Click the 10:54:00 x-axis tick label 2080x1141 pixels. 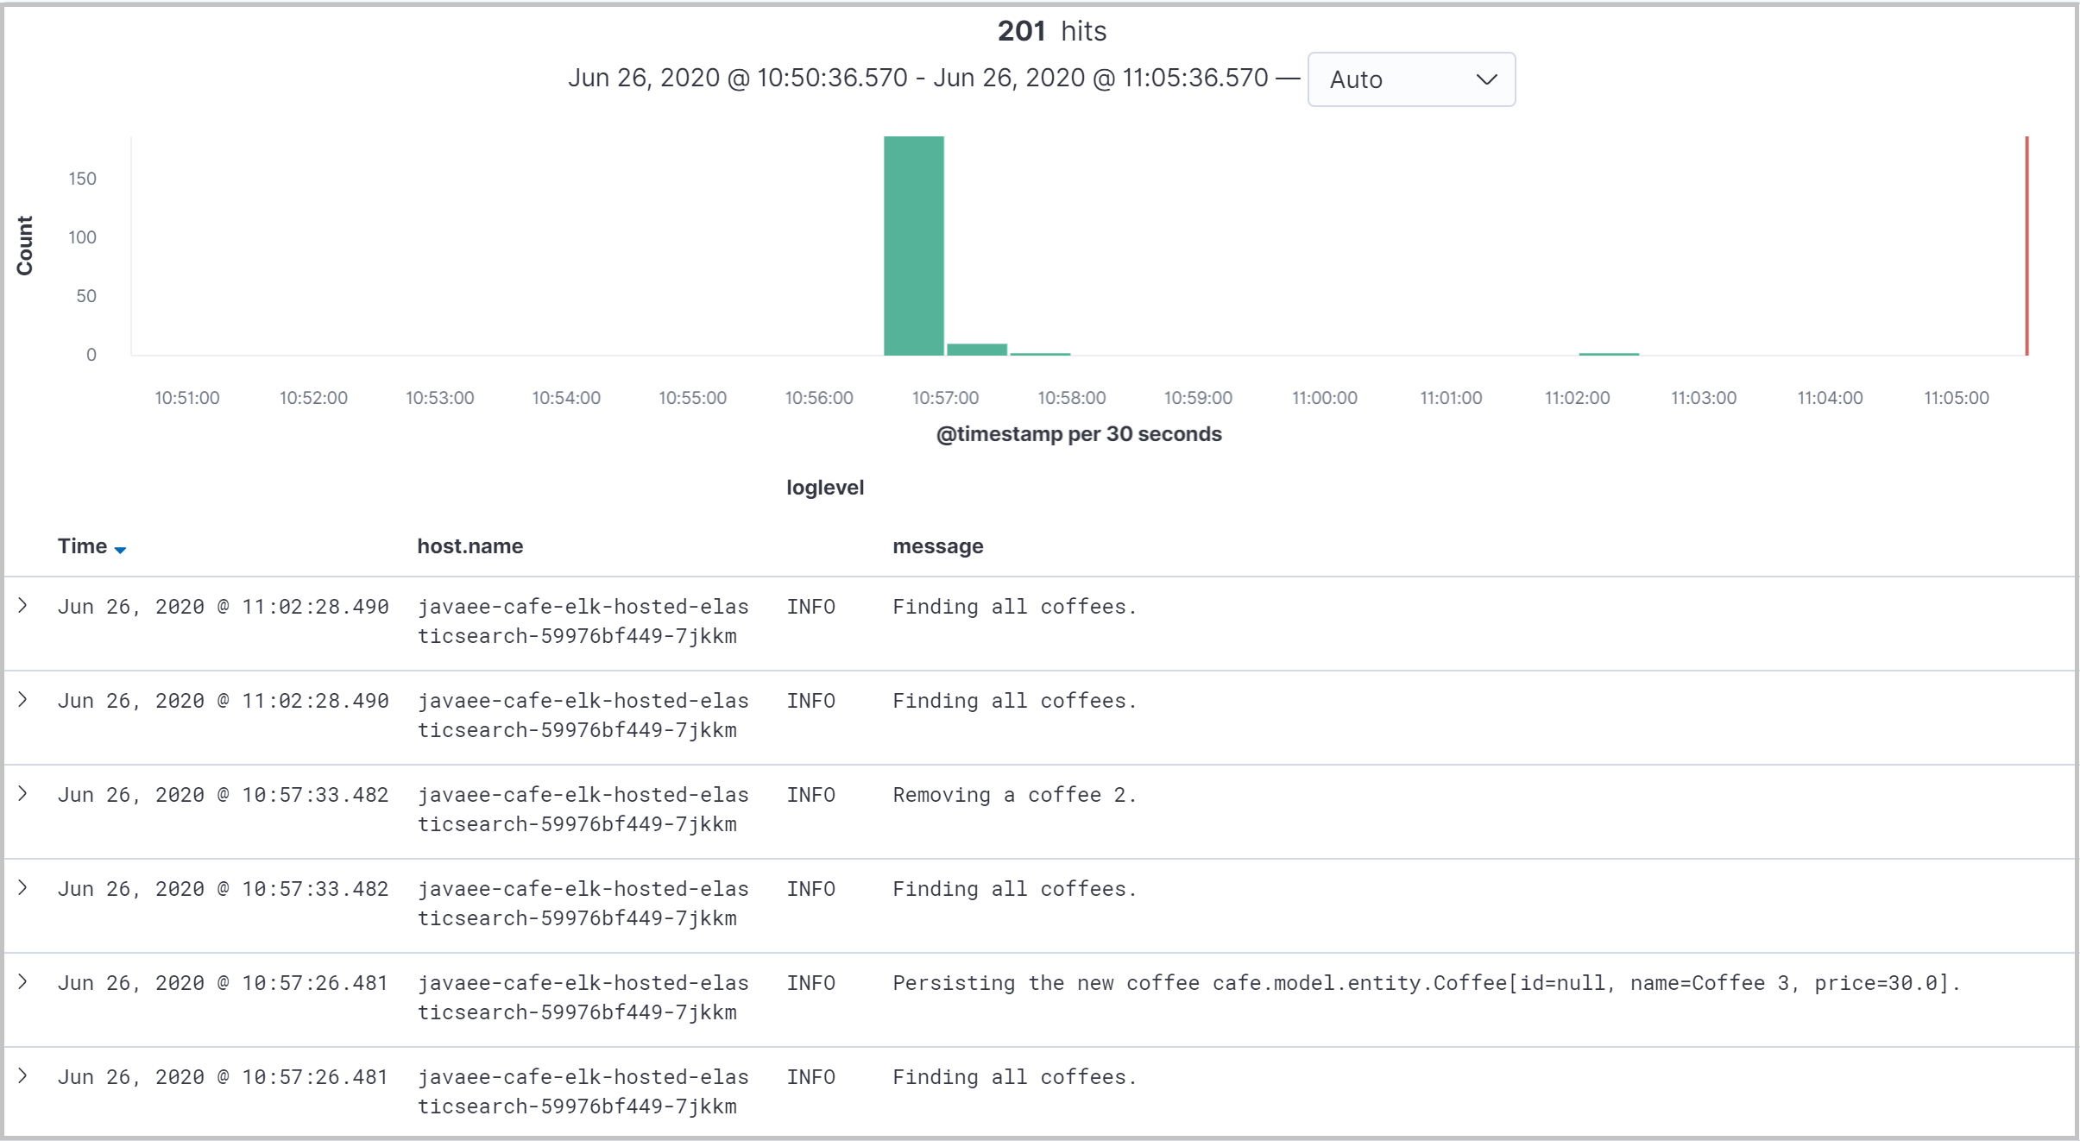566,398
